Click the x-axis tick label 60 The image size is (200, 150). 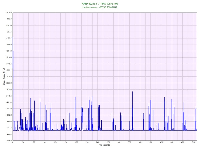(x=34, y=142)
